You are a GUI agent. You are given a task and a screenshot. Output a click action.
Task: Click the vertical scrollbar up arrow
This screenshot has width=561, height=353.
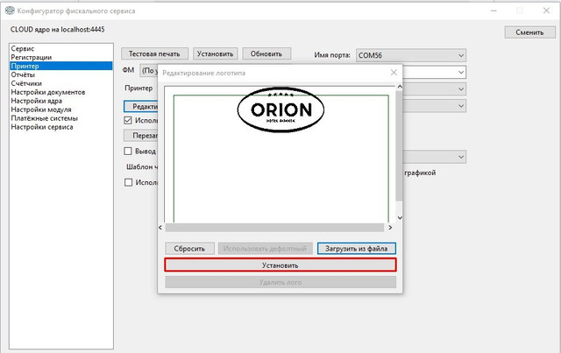(x=400, y=87)
